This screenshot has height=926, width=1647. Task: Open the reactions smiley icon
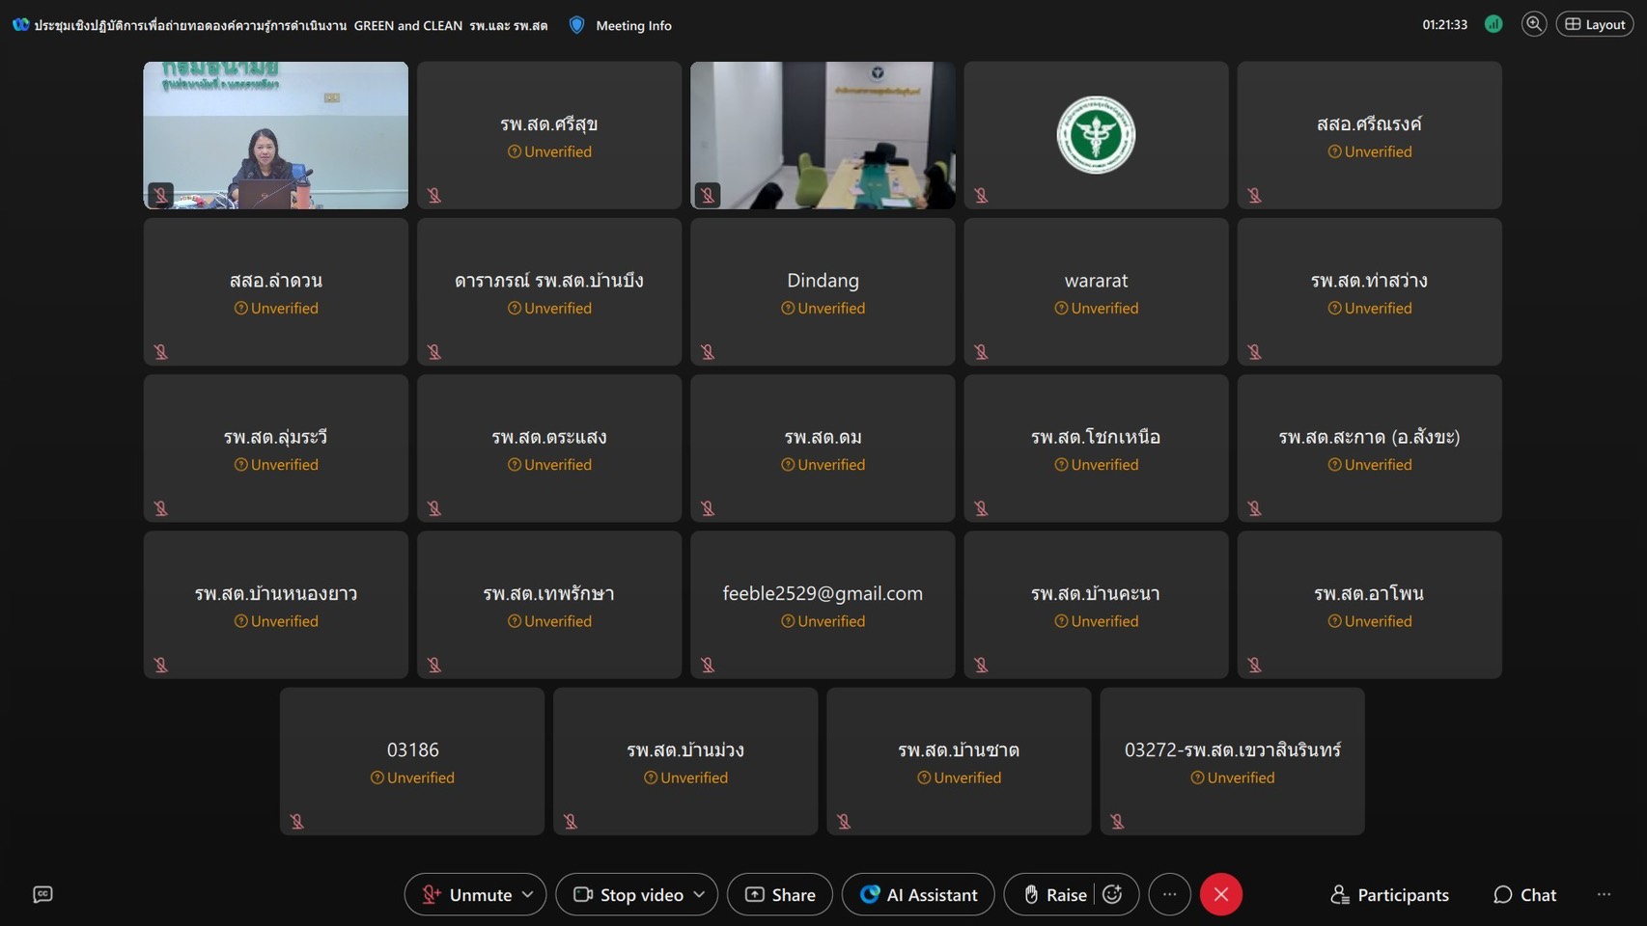pyautogui.click(x=1113, y=894)
